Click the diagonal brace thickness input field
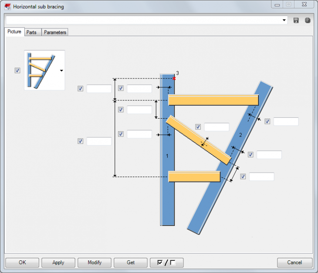Viewport: 318px width, 273px height. [217, 127]
